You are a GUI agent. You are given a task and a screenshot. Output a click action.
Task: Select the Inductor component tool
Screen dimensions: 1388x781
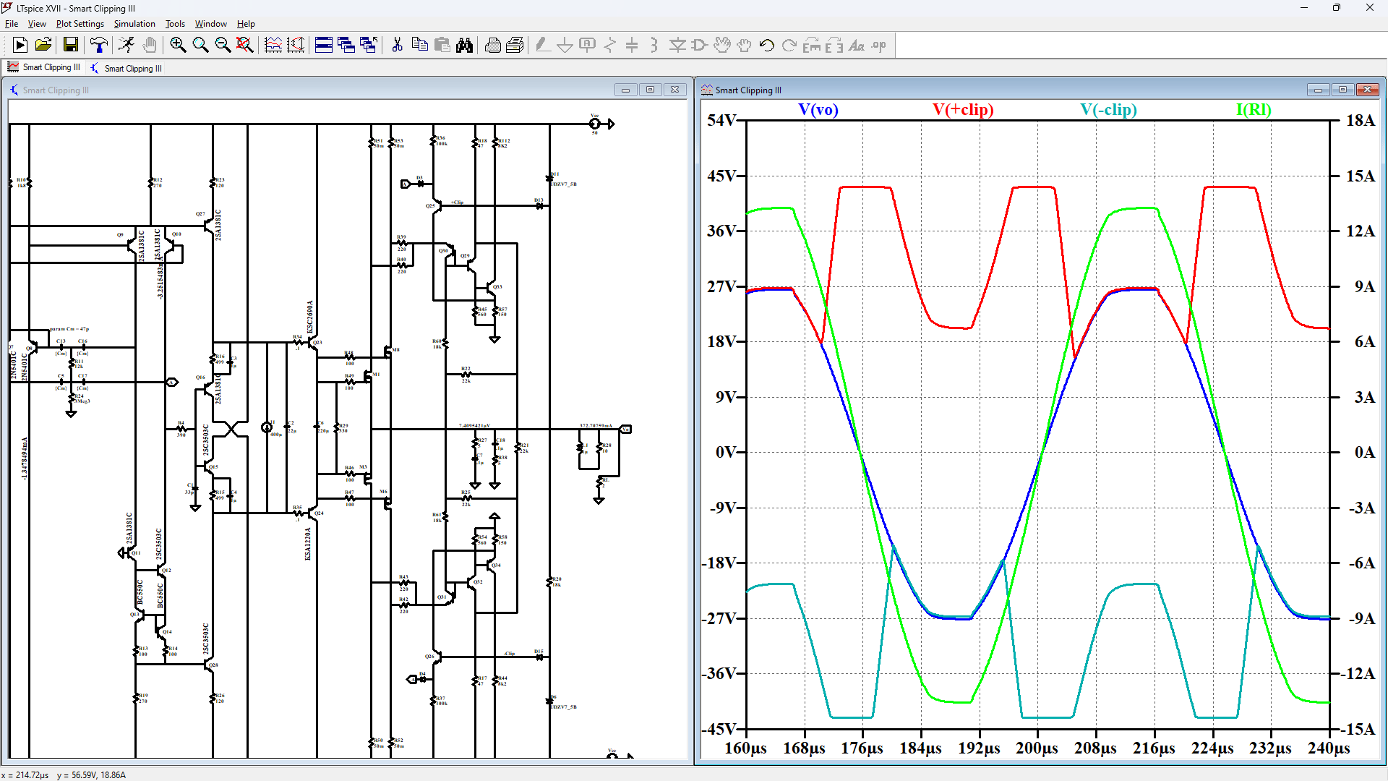(x=655, y=45)
